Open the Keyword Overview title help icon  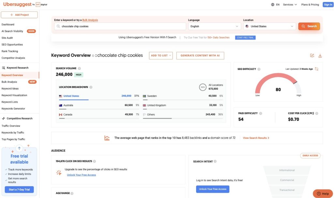coord(93,55)
